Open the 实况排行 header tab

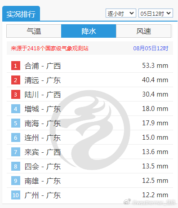pos(21,13)
